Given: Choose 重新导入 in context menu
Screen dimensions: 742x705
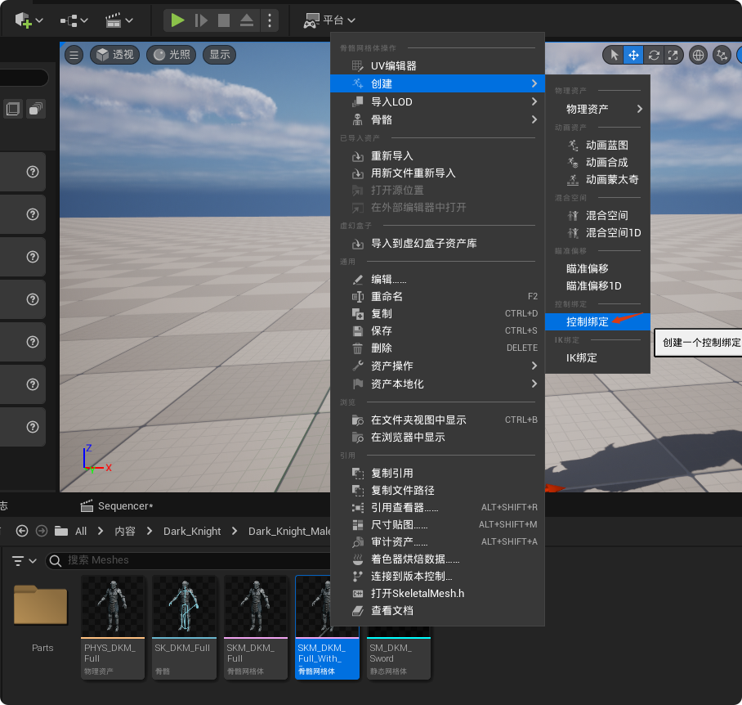Looking at the screenshot, I should click(x=437, y=155).
